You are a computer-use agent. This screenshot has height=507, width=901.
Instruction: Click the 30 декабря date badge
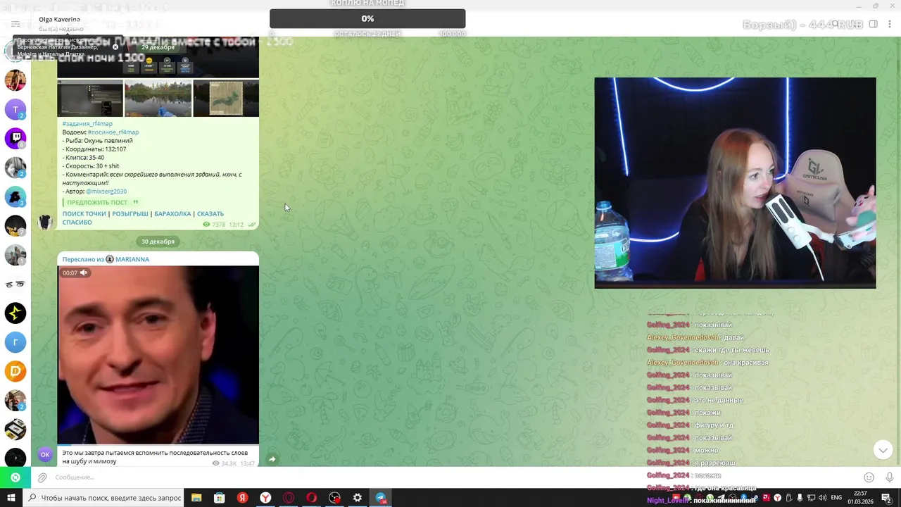[158, 242]
